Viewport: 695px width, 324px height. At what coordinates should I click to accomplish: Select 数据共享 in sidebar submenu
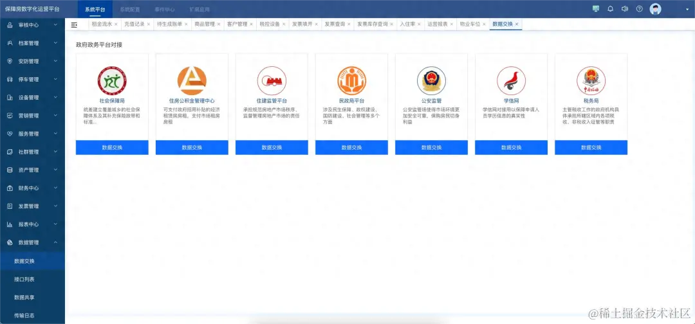tap(24, 298)
